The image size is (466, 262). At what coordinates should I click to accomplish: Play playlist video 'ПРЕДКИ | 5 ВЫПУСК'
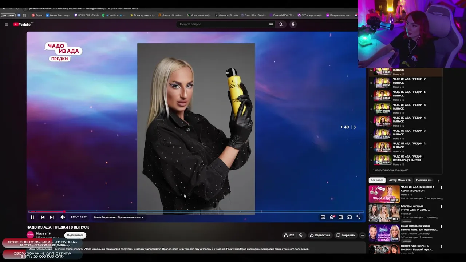(406, 108)
